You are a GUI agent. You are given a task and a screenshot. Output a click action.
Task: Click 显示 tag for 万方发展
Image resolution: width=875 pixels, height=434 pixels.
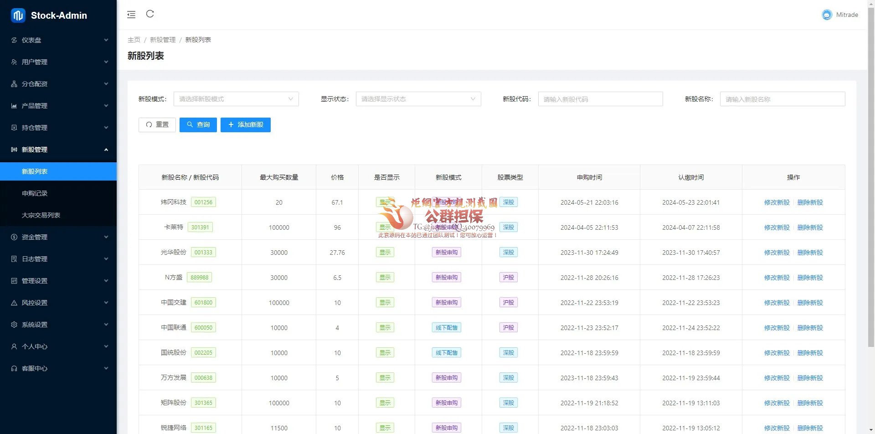[385, 378]
